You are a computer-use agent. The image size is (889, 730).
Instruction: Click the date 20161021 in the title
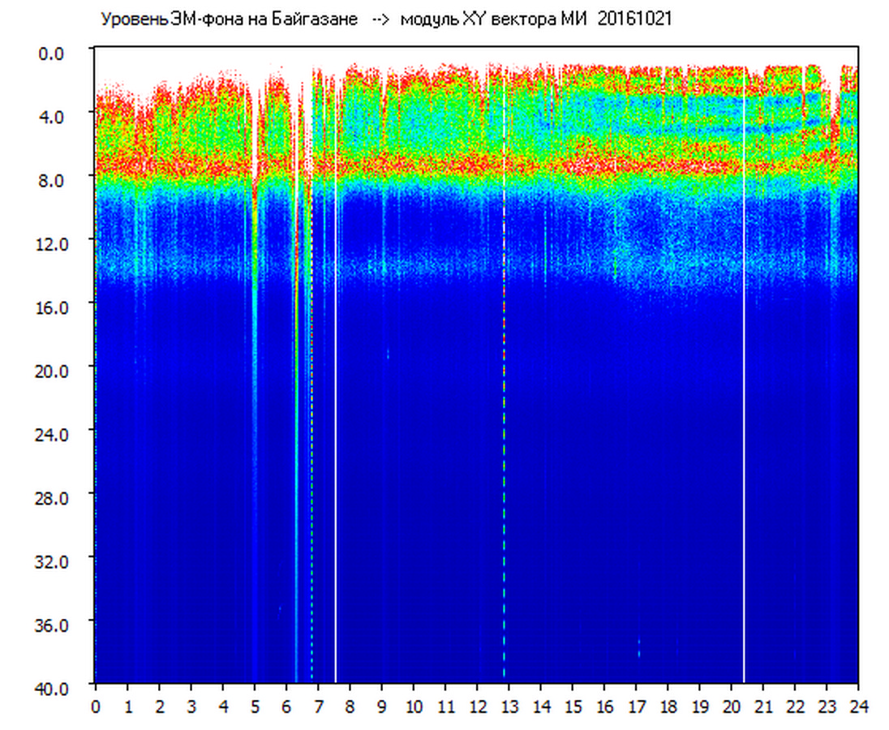[x=634, y=19]
